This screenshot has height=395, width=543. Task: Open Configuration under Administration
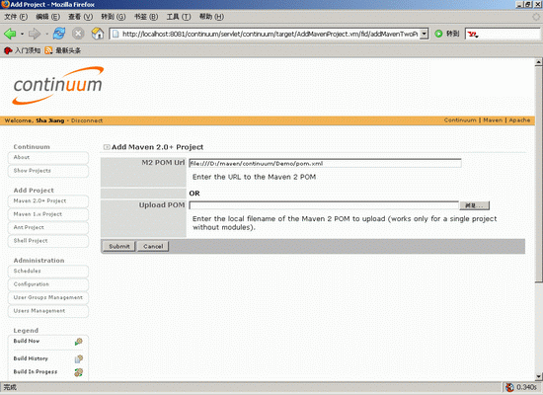click(x=48, y=284)
